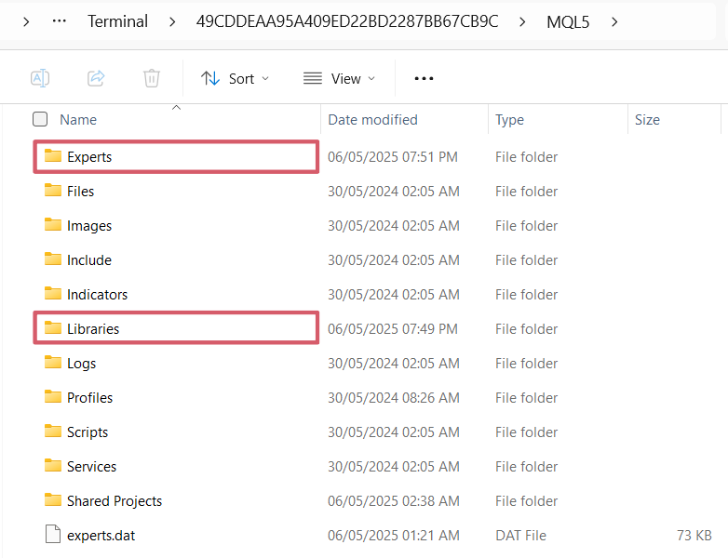Expand the leftmost breadcrumb chevron

pyautogui.click(x=26, y=21)
